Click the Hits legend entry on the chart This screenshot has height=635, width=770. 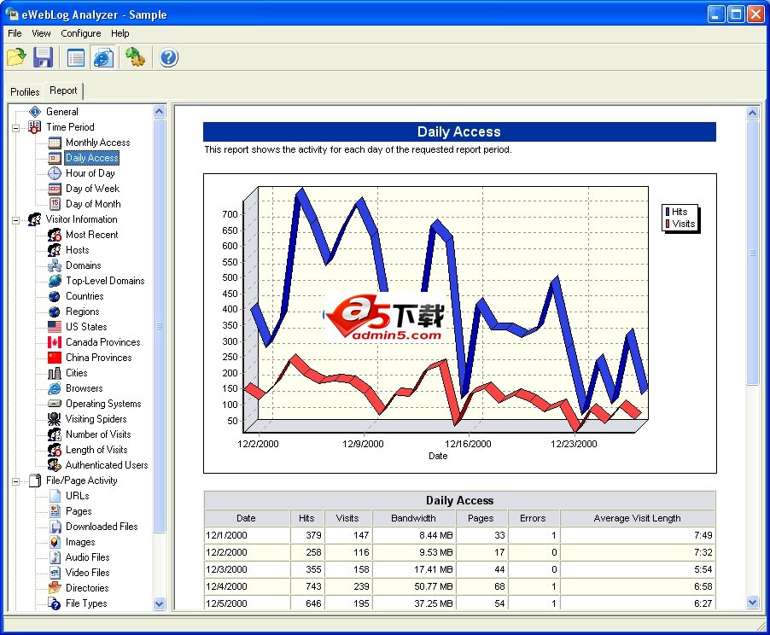click(x=679, y=212)
